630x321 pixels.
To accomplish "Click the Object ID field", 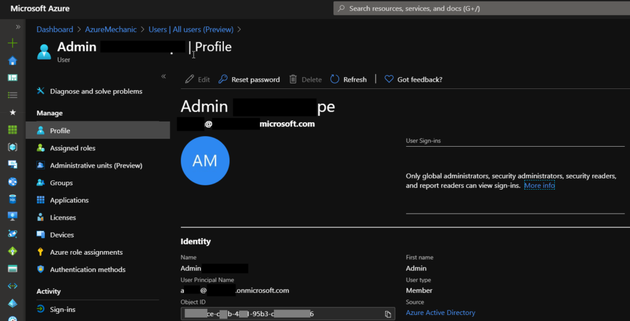I will (x=288, y=314).
